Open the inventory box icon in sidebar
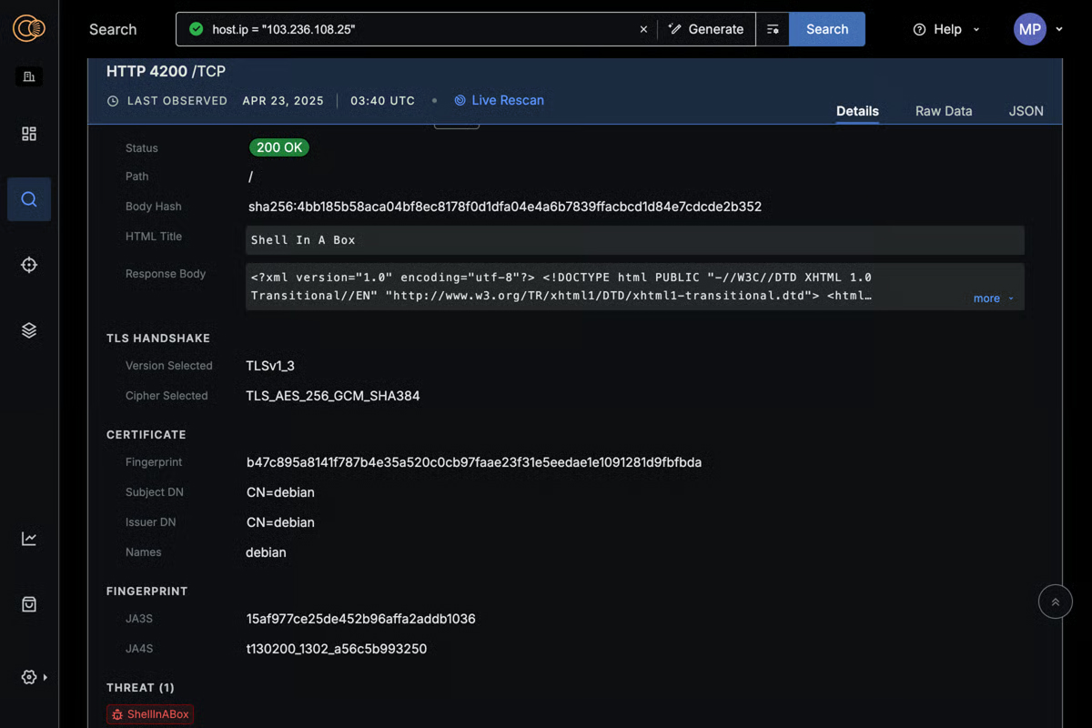 [x=28, y=603]
